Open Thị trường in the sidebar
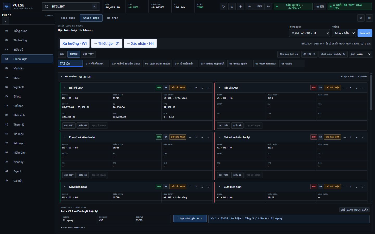This screenshot has width=375, height=234. [x=27, y=40]
